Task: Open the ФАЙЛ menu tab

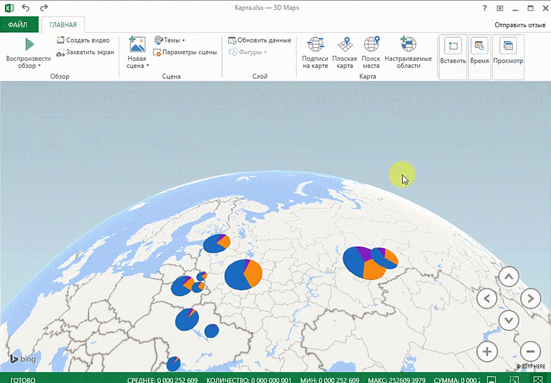Action: click(18, 24)
